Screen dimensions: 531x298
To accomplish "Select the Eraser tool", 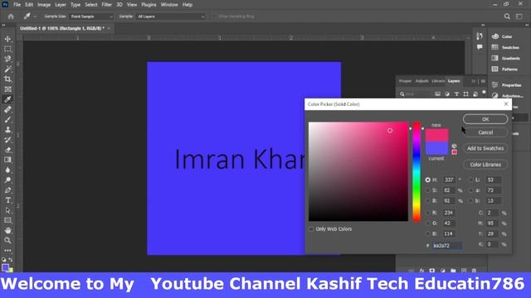I will coord(7,150).
